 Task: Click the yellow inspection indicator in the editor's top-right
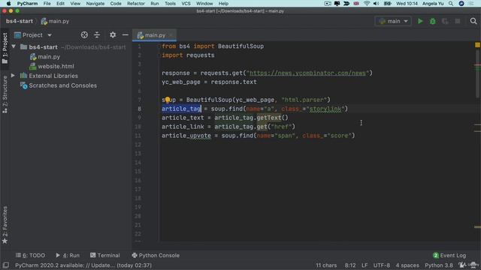click(x=477, y=45)
